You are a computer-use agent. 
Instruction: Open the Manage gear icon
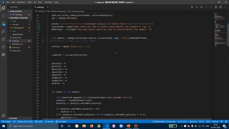(3, 116)
